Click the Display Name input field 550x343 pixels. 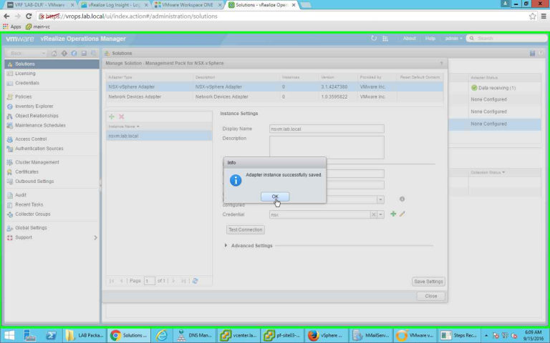click(327, 129)
